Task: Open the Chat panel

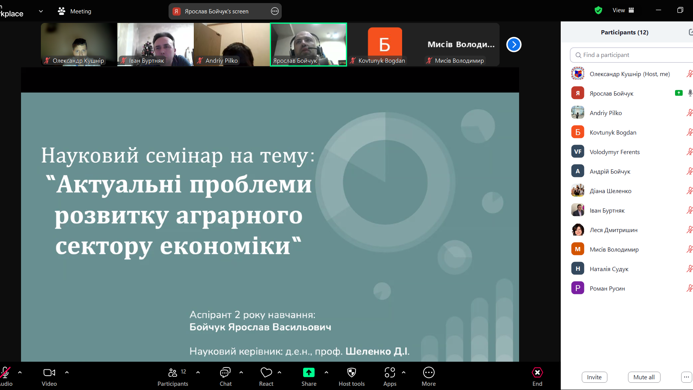Action: [x=225, y=372]
